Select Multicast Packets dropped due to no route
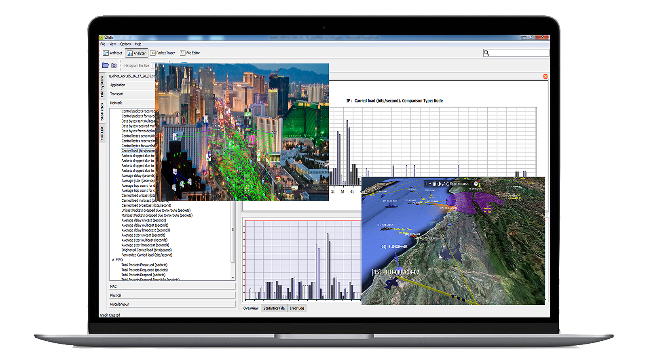The width and height of the screenshot is (647, 363). 157,215
